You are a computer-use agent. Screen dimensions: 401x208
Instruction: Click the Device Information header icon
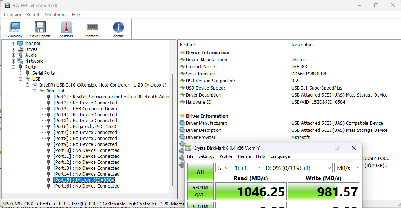(x=182, y=52)
